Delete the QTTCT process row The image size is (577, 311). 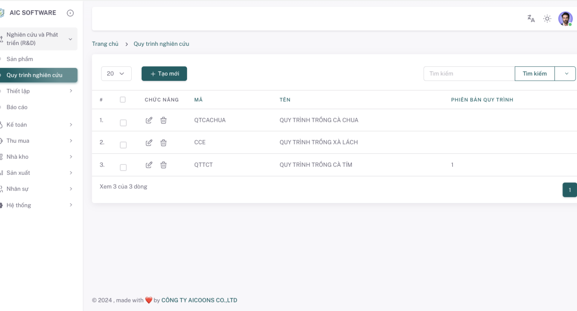163,165
